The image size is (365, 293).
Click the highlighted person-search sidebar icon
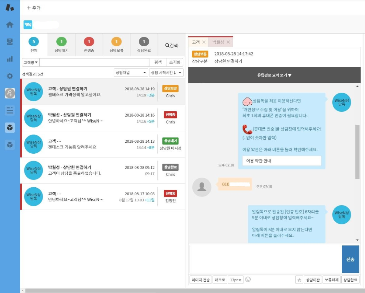10,93
